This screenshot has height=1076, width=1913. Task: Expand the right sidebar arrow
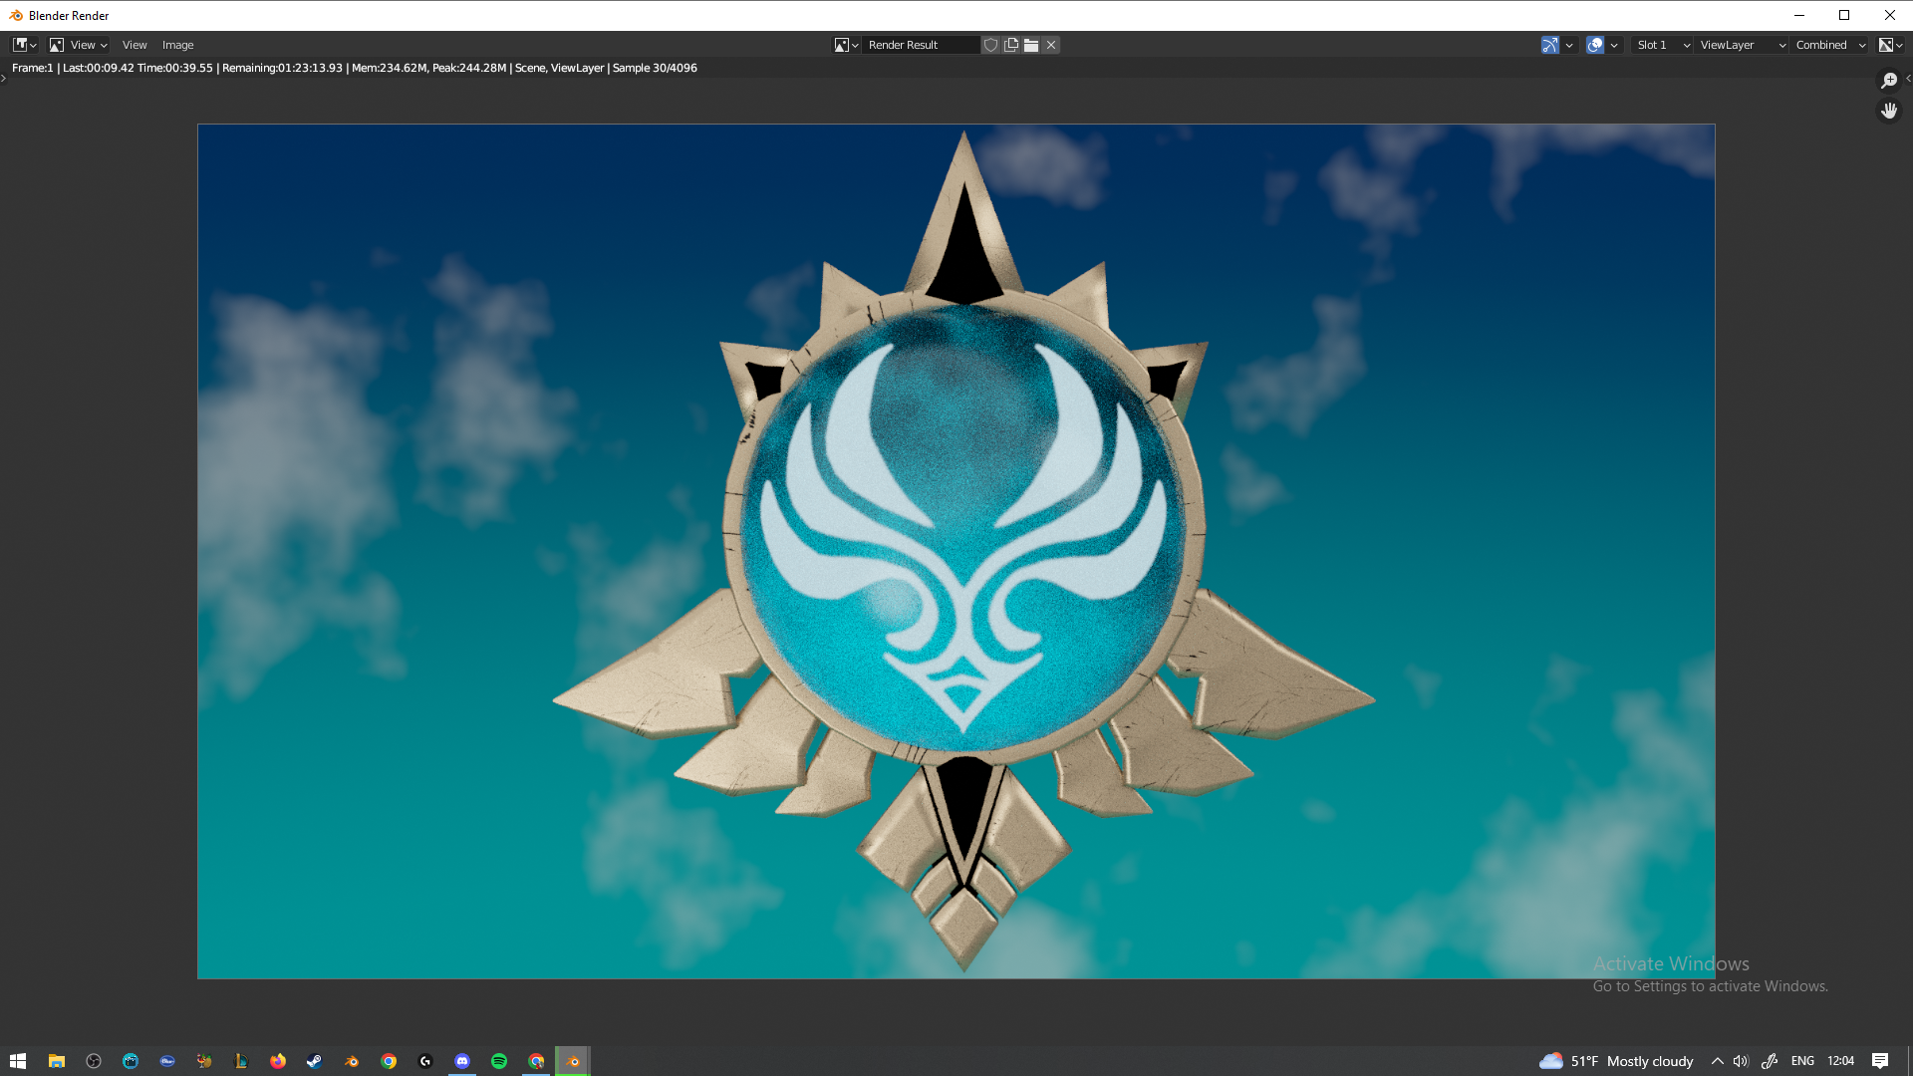tap(1908, 78)
